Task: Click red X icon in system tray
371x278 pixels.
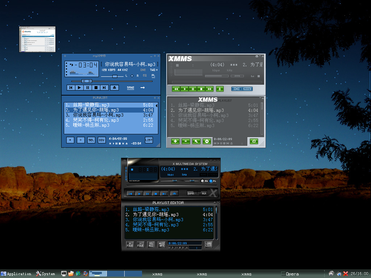Action: tap(346, 274)
